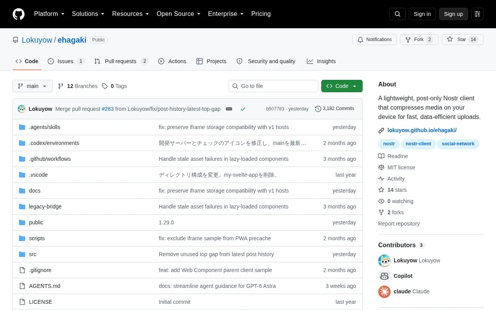Expand the Open Source menu
Viewport: 496px width, 310px height.
pyautogui.click(x=179, y=14)
